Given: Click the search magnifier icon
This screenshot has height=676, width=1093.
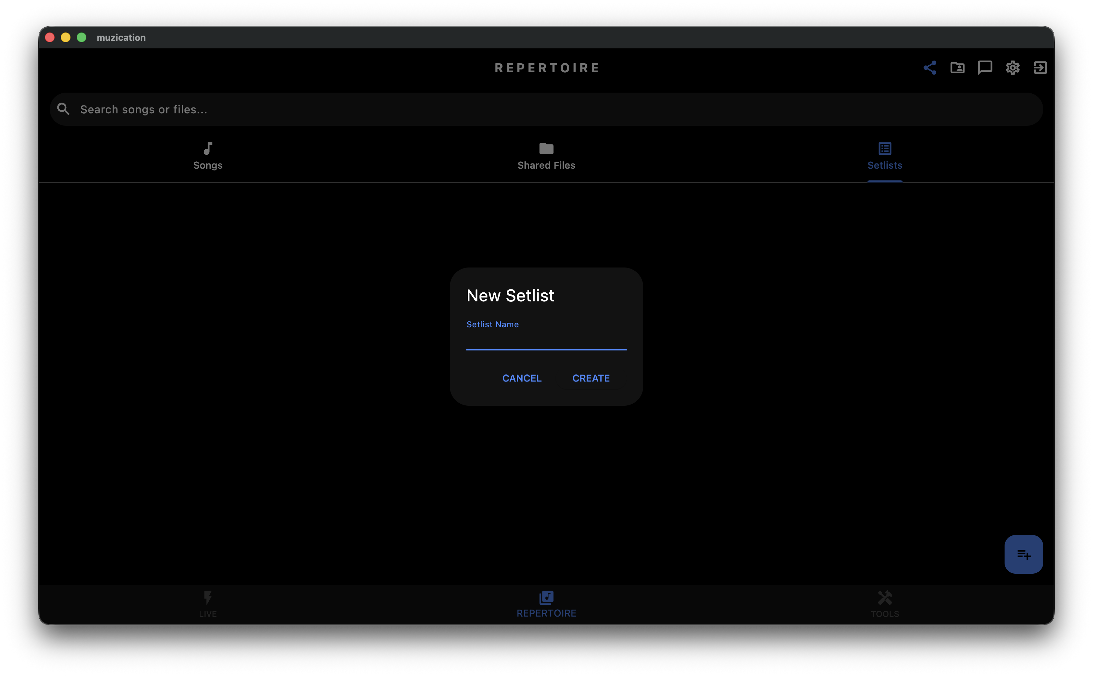Looking at the screenshot, I should coord(64,109).
